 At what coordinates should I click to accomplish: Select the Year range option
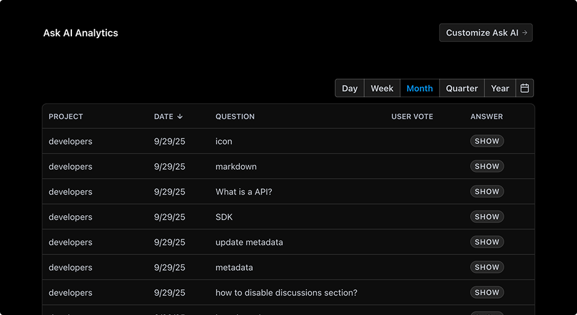[x=500, y=89]
